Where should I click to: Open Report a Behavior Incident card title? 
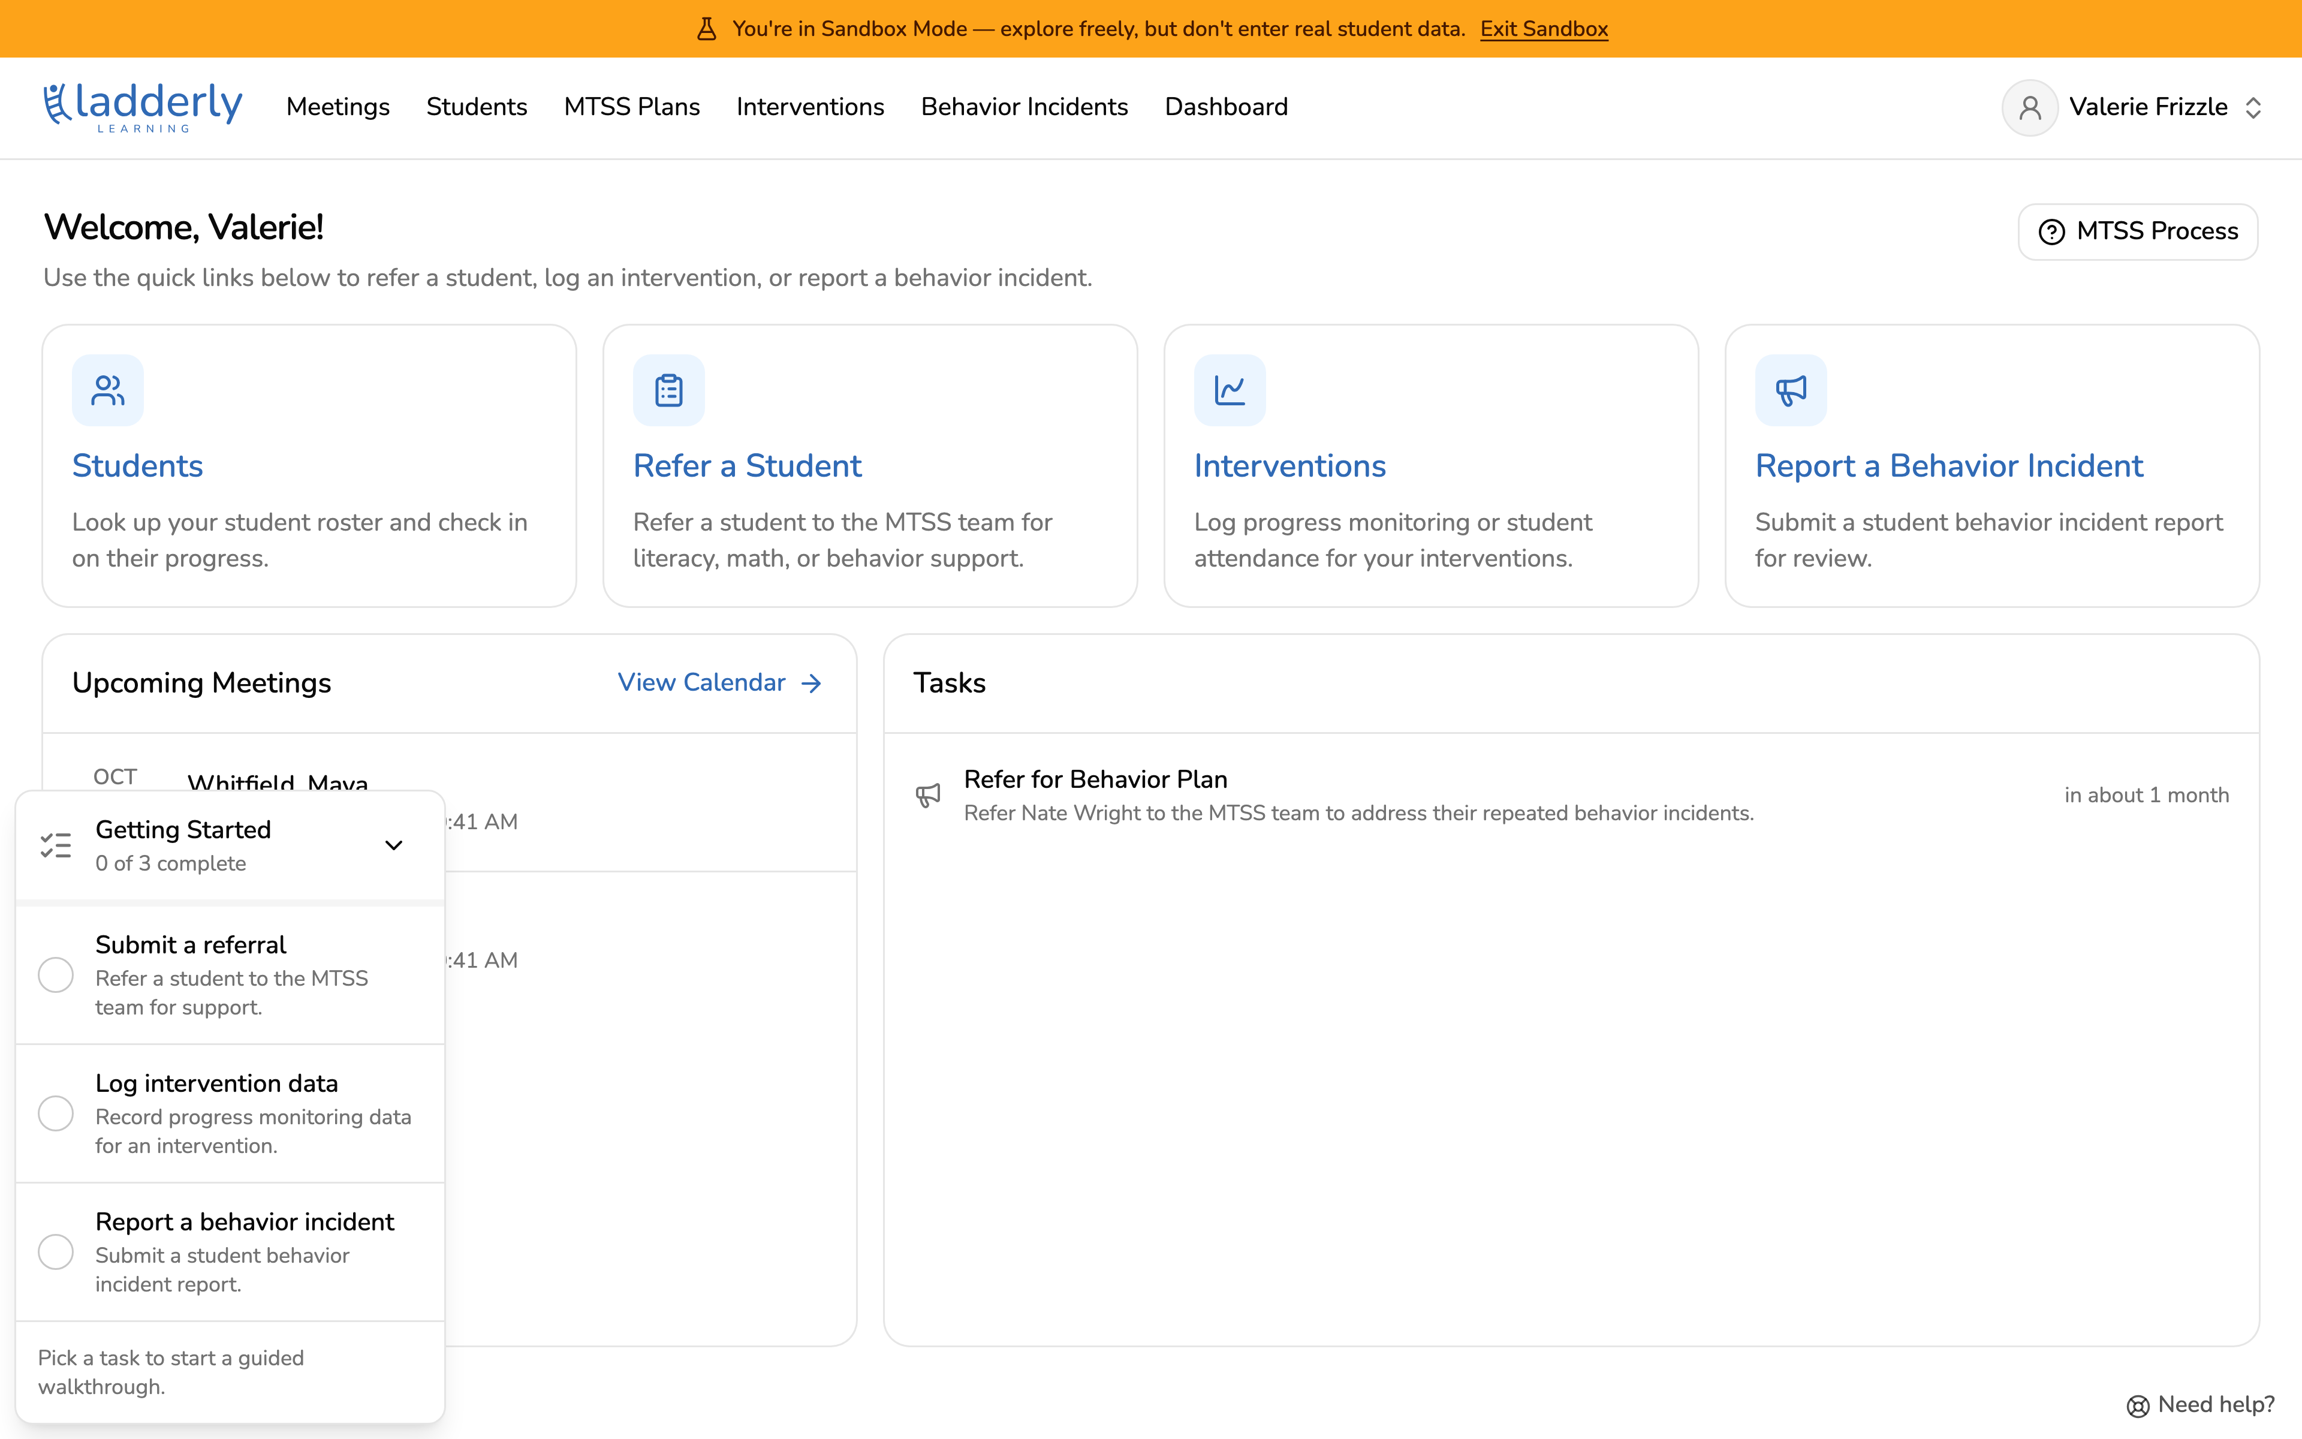1949,465
